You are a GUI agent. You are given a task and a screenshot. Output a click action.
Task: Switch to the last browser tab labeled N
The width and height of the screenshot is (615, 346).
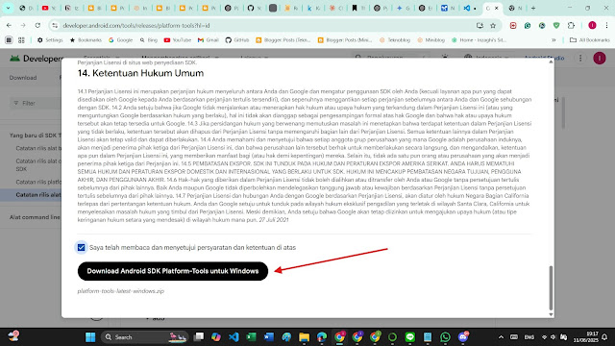pos(515,8)
